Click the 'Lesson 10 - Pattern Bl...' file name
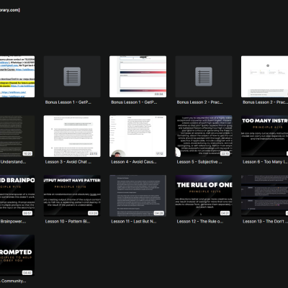 click(x=68, y=221)
